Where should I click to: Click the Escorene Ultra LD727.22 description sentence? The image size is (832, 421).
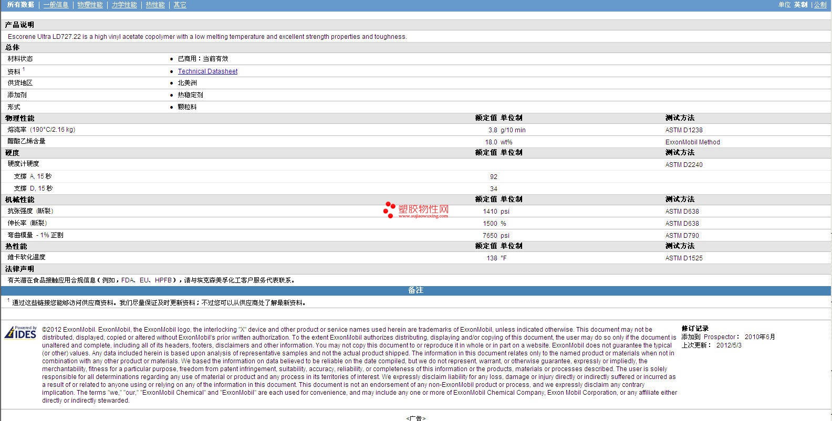point(207,37)
